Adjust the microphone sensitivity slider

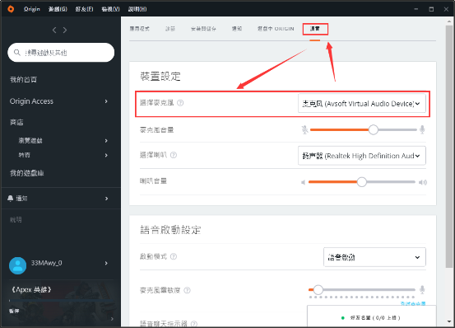(362, 289)
